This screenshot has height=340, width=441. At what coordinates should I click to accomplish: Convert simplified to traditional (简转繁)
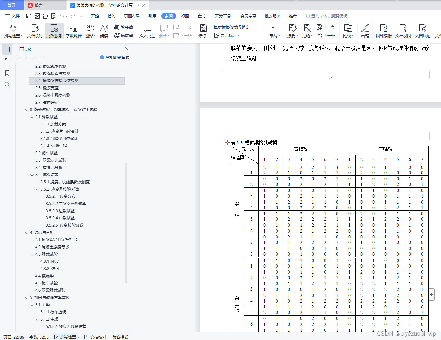(124, 35)
